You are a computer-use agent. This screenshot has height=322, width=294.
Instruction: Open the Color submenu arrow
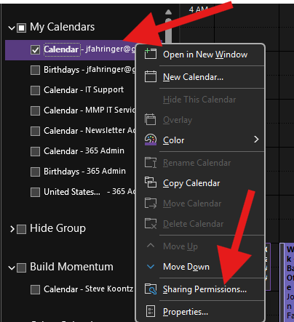[256, 140]
